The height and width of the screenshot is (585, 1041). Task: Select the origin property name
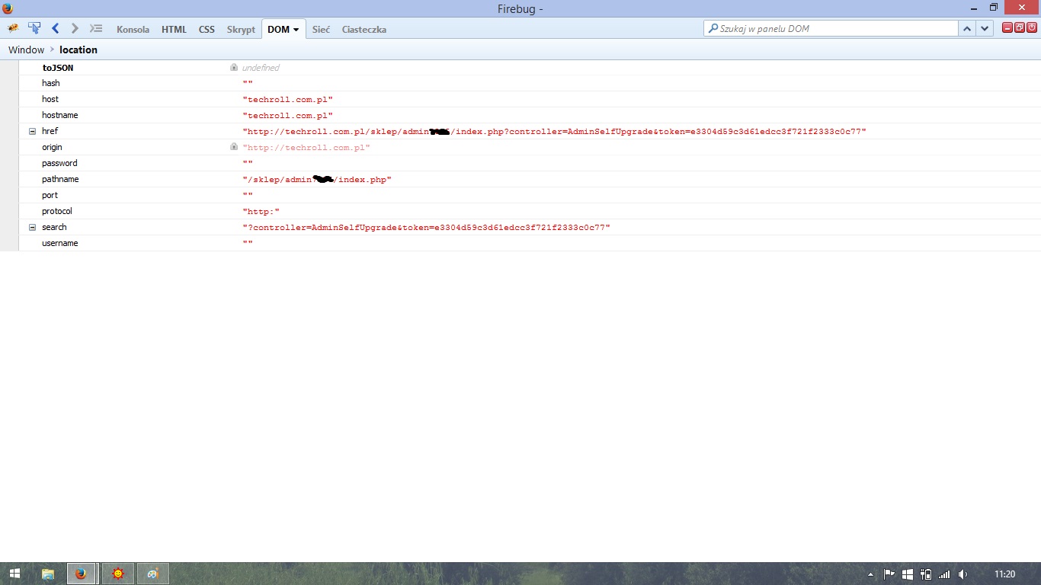(x=53, y=147)
